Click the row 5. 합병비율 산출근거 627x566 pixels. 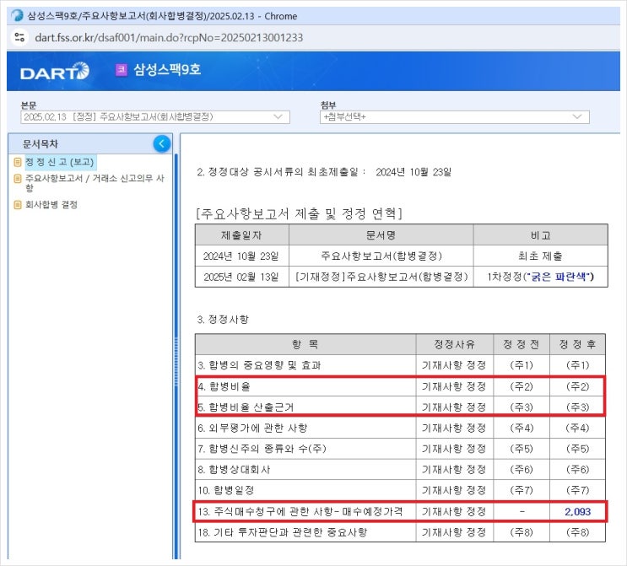400,407
